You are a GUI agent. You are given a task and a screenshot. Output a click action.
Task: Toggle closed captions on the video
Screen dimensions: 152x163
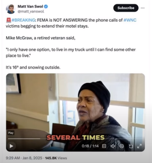104,146
